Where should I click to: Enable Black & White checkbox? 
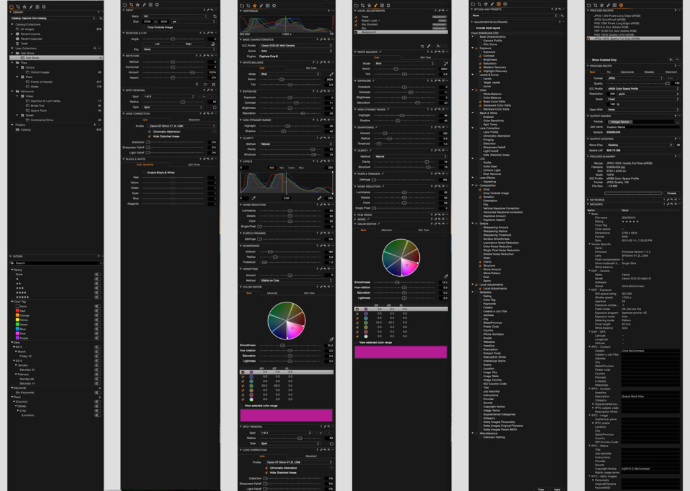[x=144, y=172]
